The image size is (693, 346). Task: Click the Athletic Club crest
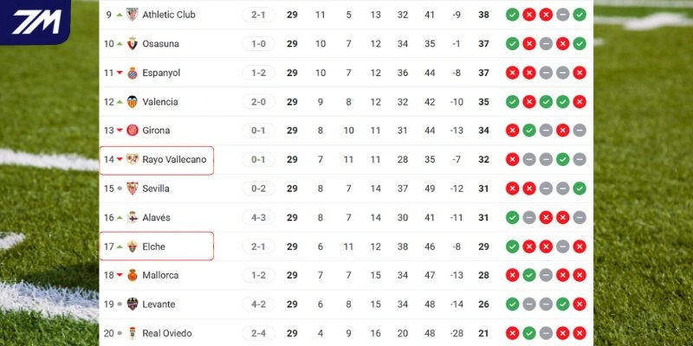point(133,15)
